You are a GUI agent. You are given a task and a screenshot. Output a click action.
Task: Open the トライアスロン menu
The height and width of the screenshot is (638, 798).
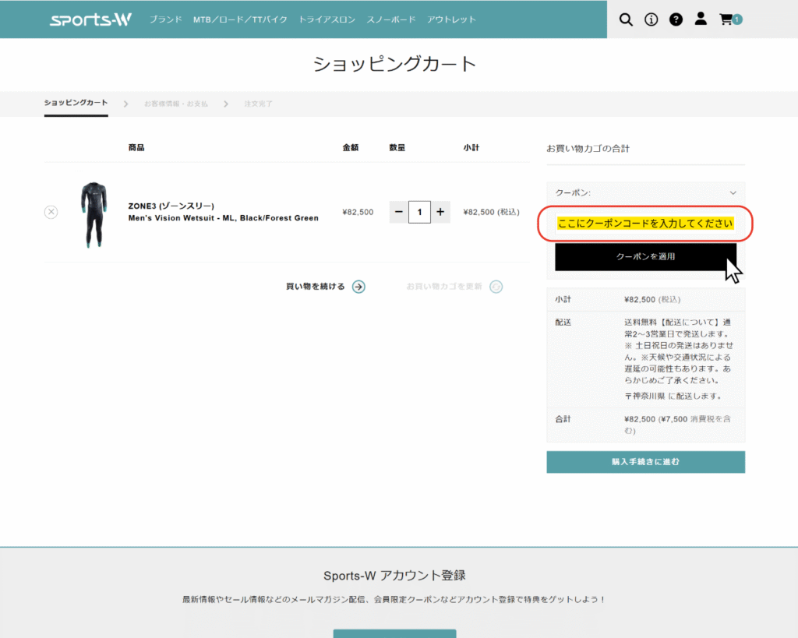327,19
